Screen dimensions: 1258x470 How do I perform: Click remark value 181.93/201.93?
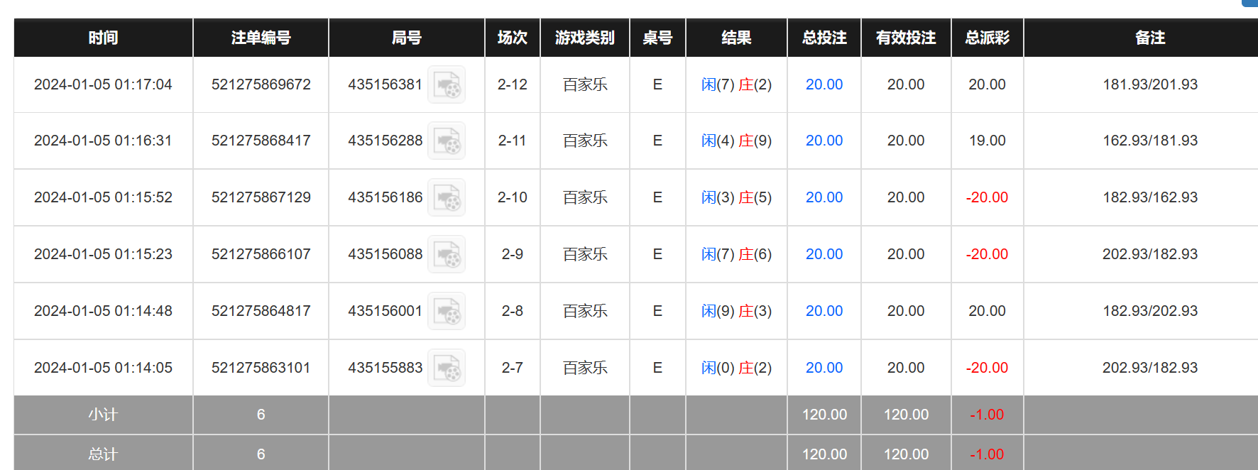tap(1149, 84)
